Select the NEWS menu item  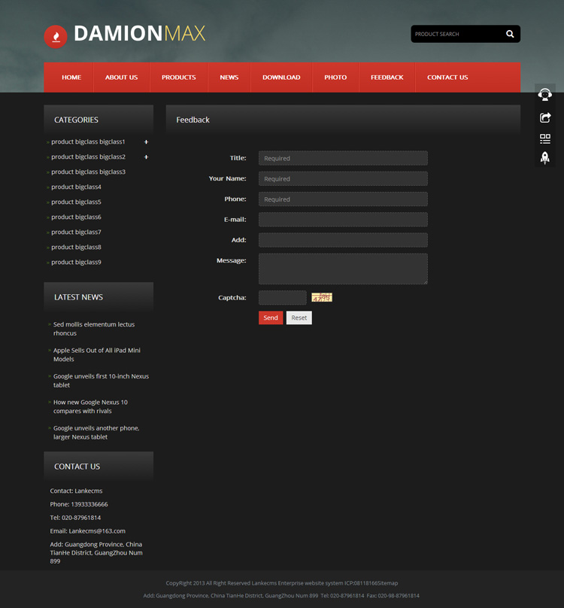pos(229,78)
